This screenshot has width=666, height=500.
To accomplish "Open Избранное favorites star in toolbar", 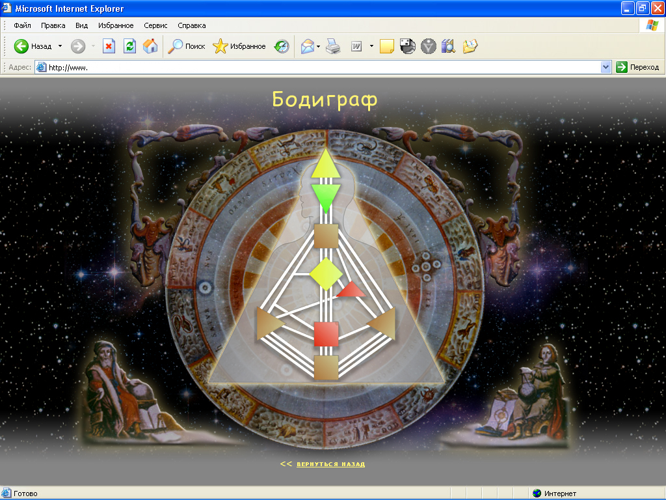I will coord(239,46).
